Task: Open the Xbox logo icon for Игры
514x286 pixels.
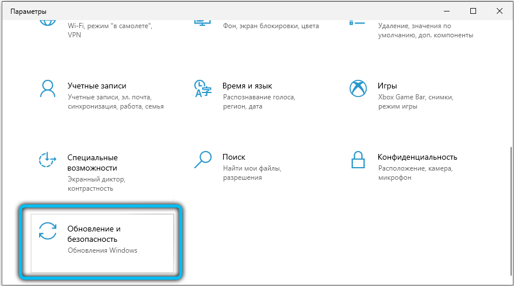Action: point(358,89)
